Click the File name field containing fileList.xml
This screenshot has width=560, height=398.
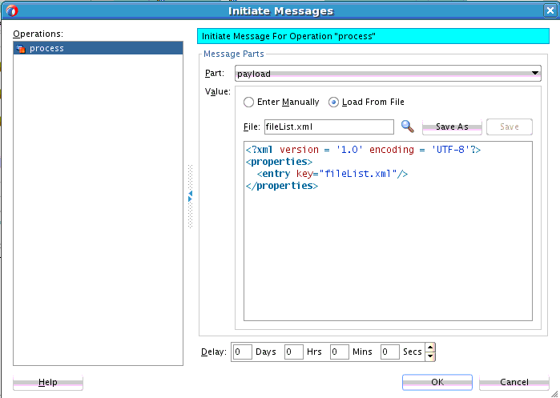[x=328, y=127]
